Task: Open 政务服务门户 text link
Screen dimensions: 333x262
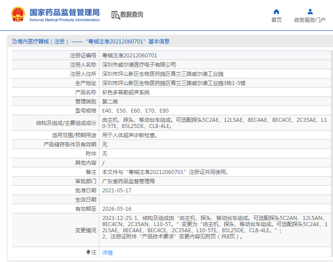Action: pyautogui.click(x=310, y=20)
